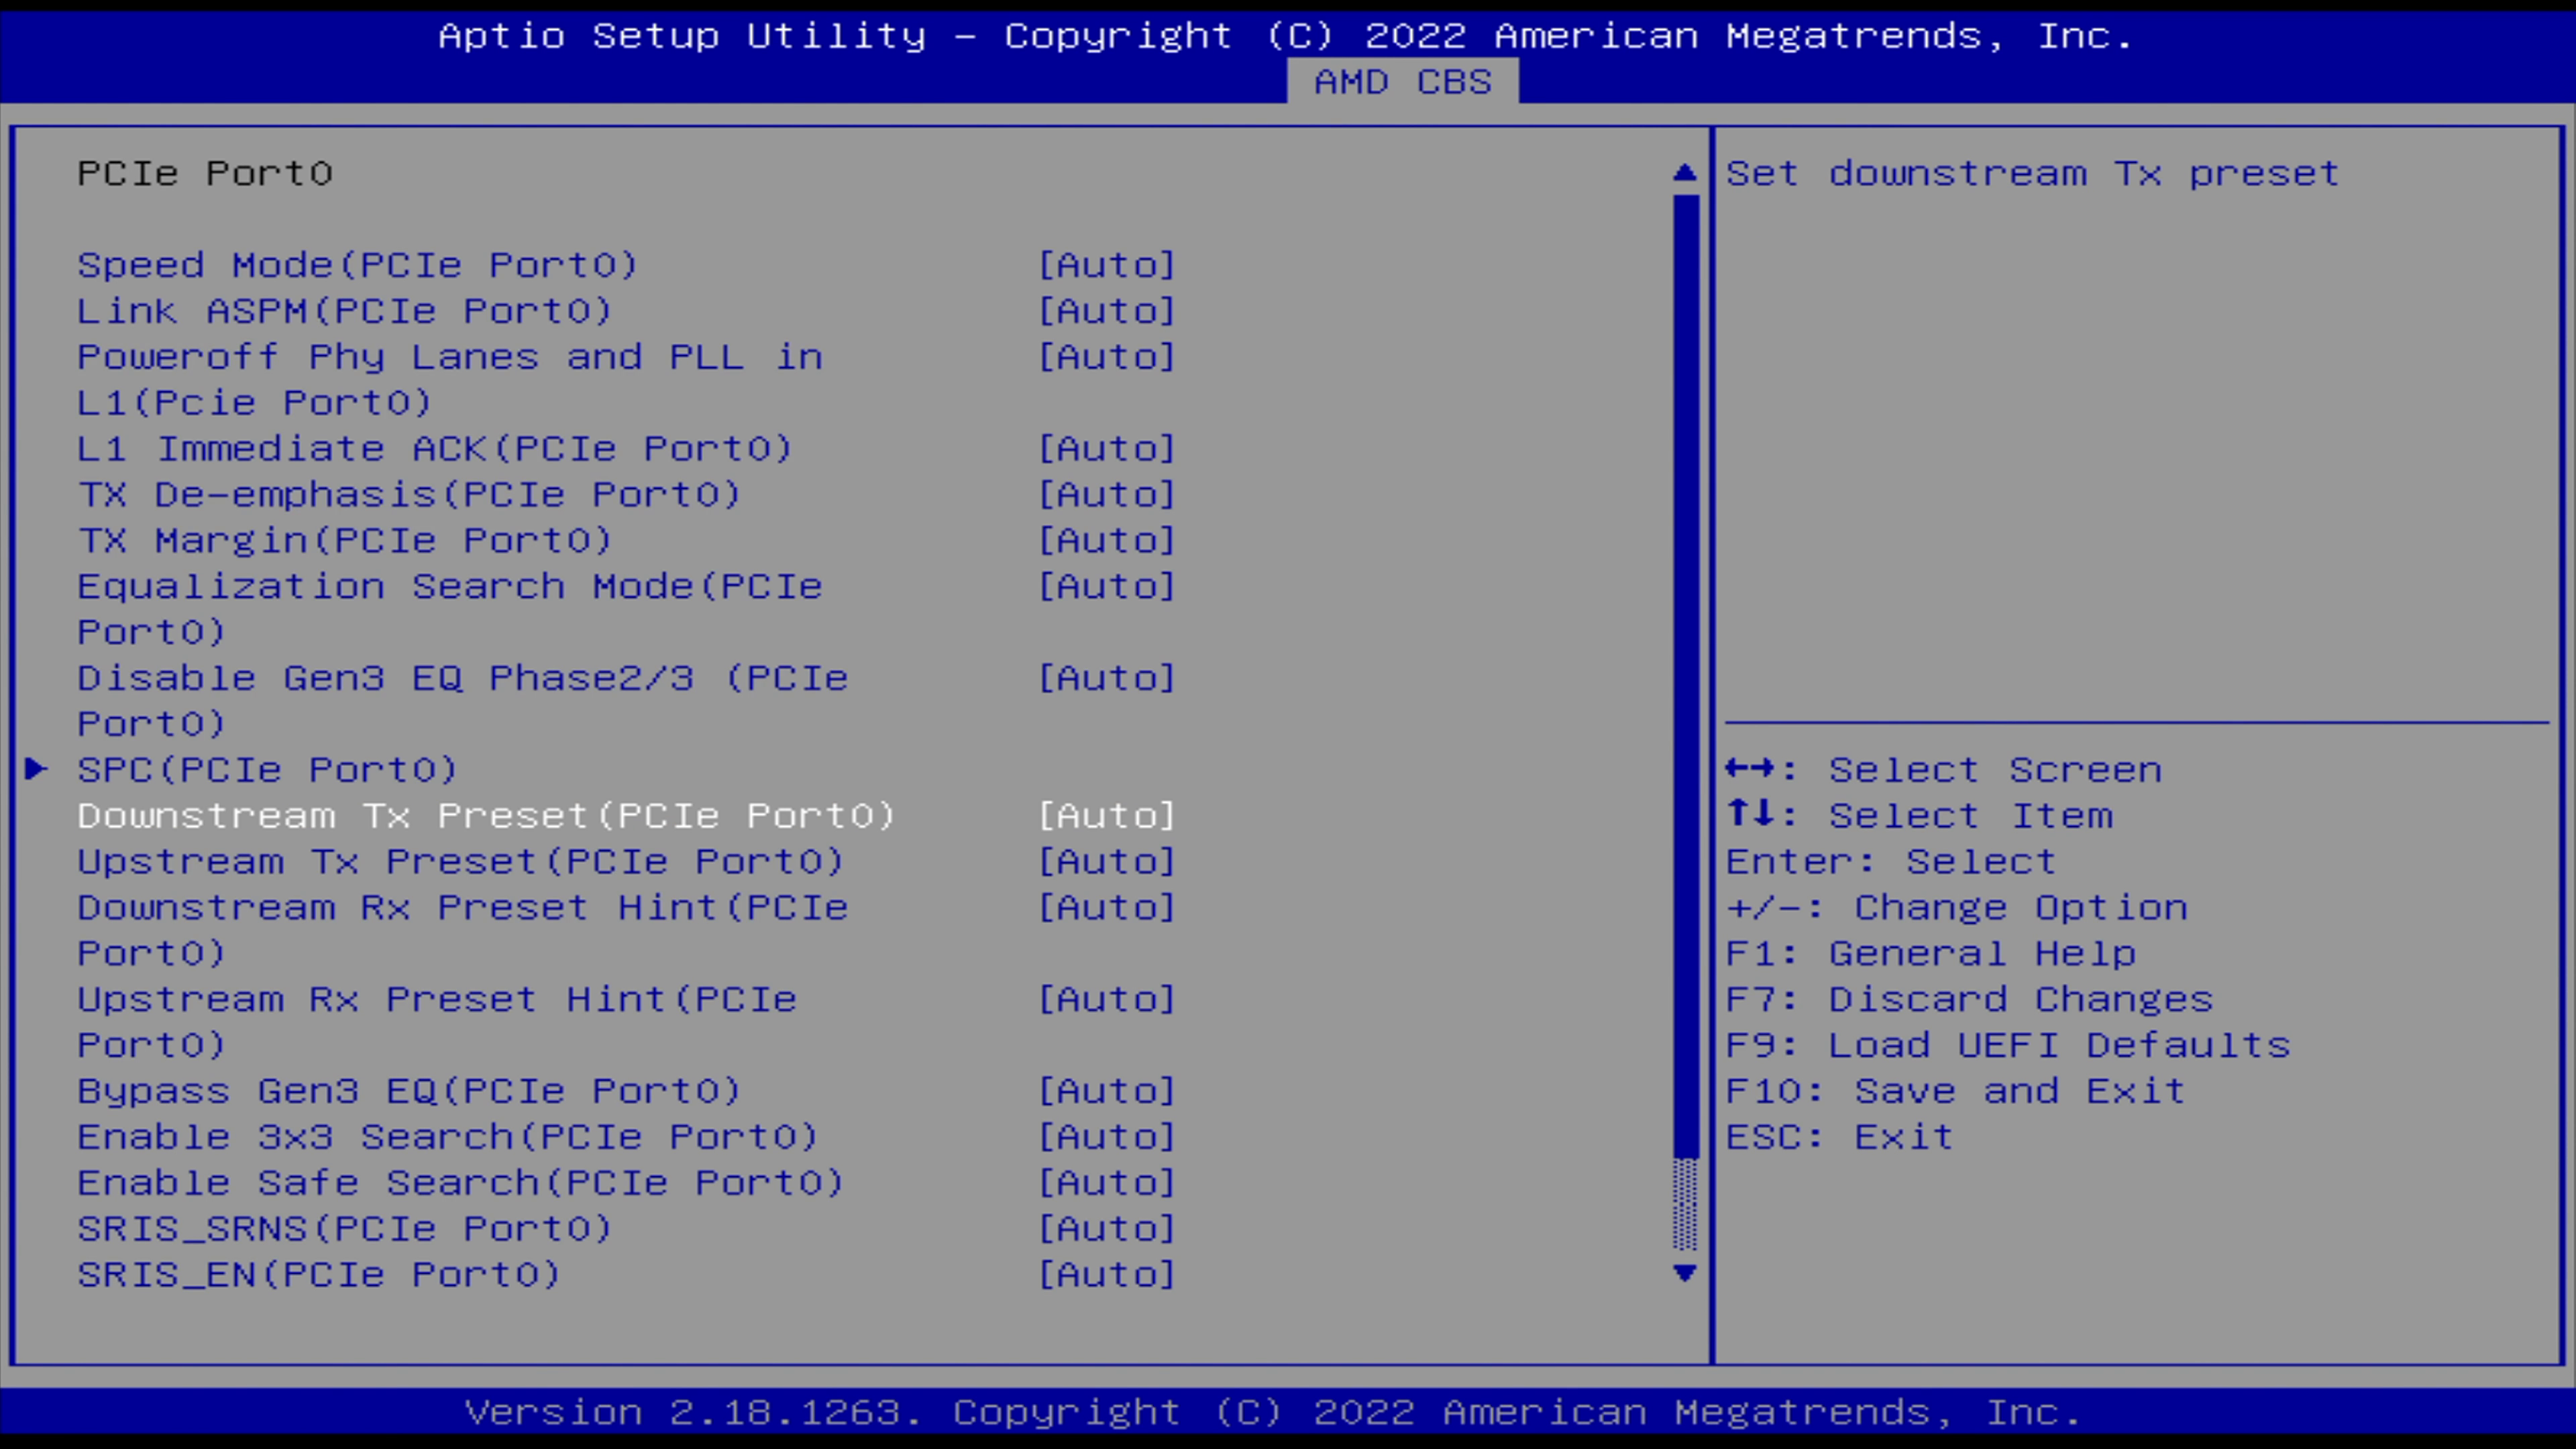The height and width of the screenshot is (1449, 2576).
Task: Click the 'F7: Discard Changes' hint
Action: point(1970,1000)
